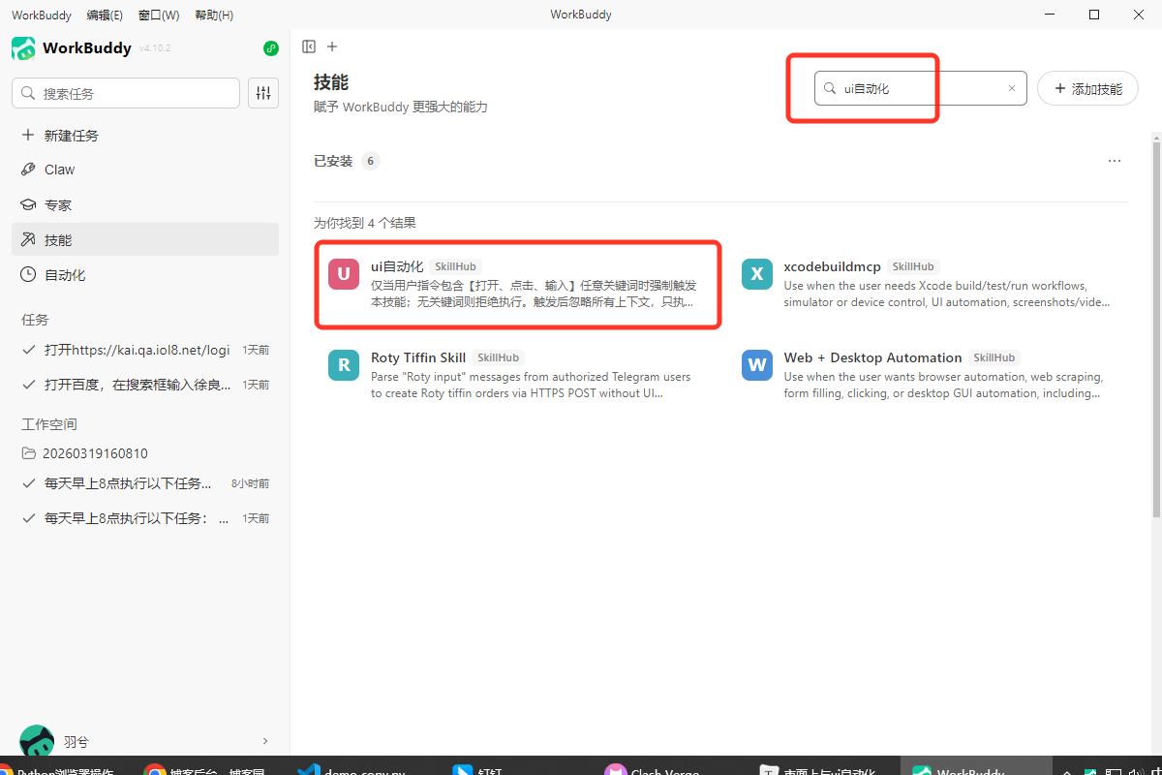Viewport: 1162px width, 775px height.
Task: Open the xcodebuildmcp skill title
Action: tap(833, 266)
